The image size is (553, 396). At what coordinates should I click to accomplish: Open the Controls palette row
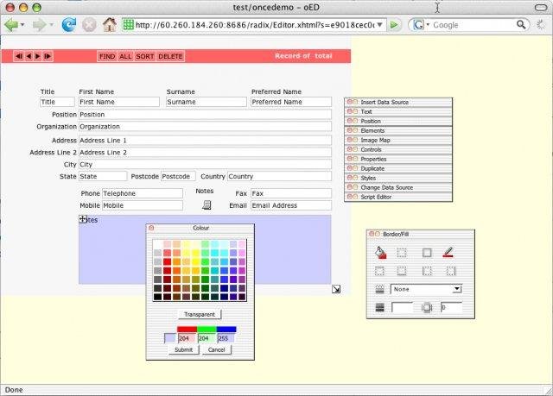(398, 149)
